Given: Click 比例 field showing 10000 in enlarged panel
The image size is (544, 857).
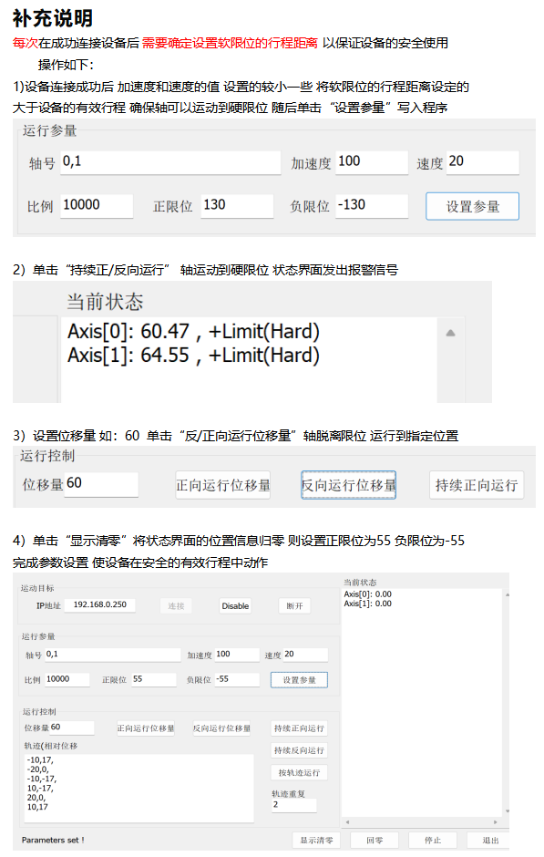Looking at the screenshot, I should 97,207.
